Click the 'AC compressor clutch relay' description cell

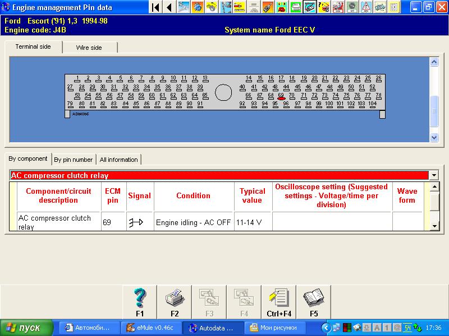(58, 222)
